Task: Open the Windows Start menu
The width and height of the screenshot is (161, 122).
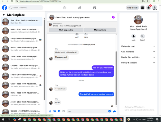Action: 3,119
